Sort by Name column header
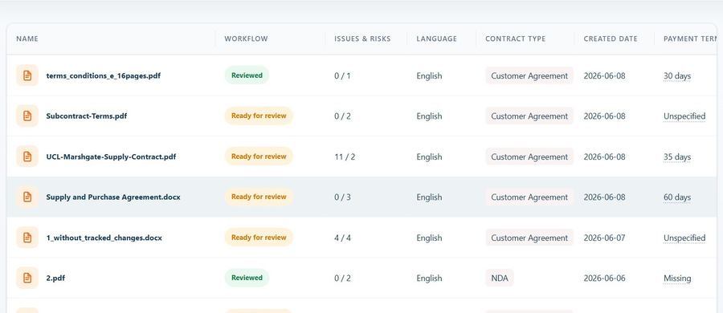723x313 pixels. coord(27,39)
